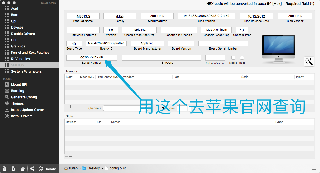
Task: Open Install Drivers tool
Action: point(22,116)
